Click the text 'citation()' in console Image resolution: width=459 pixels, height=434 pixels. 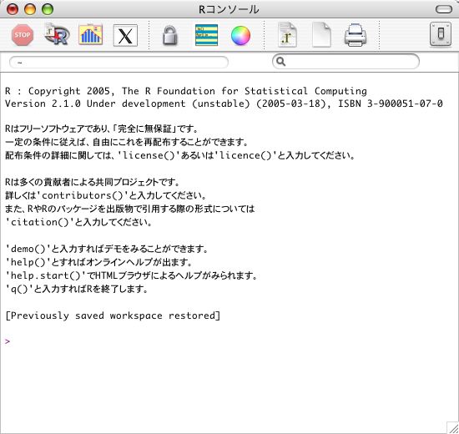(40, 222)
